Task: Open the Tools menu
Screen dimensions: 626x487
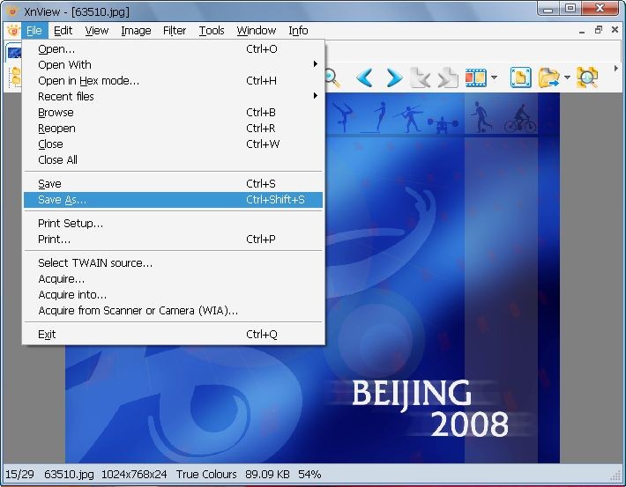Action: [212, 31]
